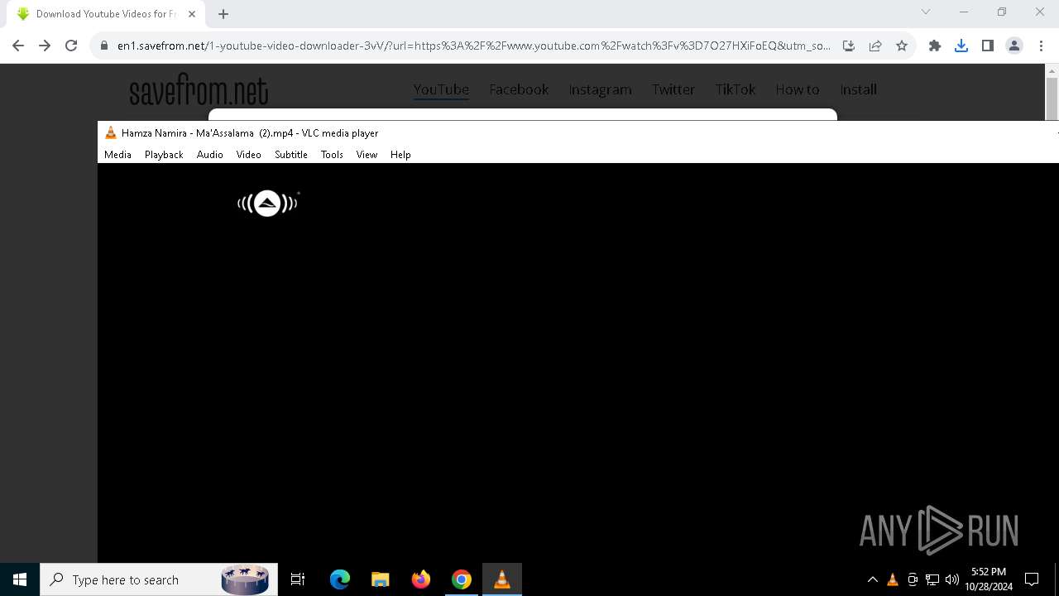Open Chrome profile avatar

point(1014,46)
